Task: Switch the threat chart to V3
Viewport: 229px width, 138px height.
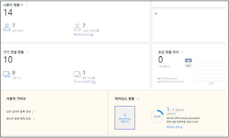Action: [x=188, y=61]
